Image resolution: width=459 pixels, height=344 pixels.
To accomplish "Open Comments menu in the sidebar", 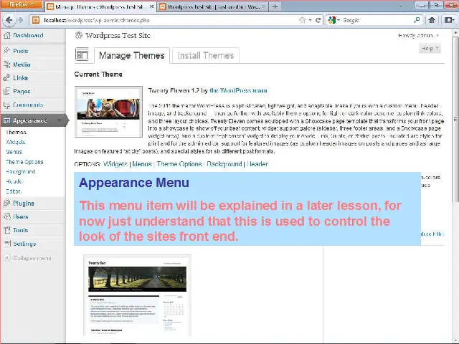I will pos(28,105).
